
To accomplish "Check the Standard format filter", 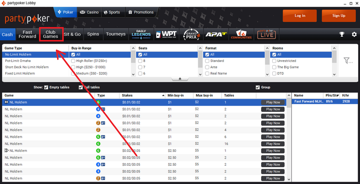I will (207, 61).
